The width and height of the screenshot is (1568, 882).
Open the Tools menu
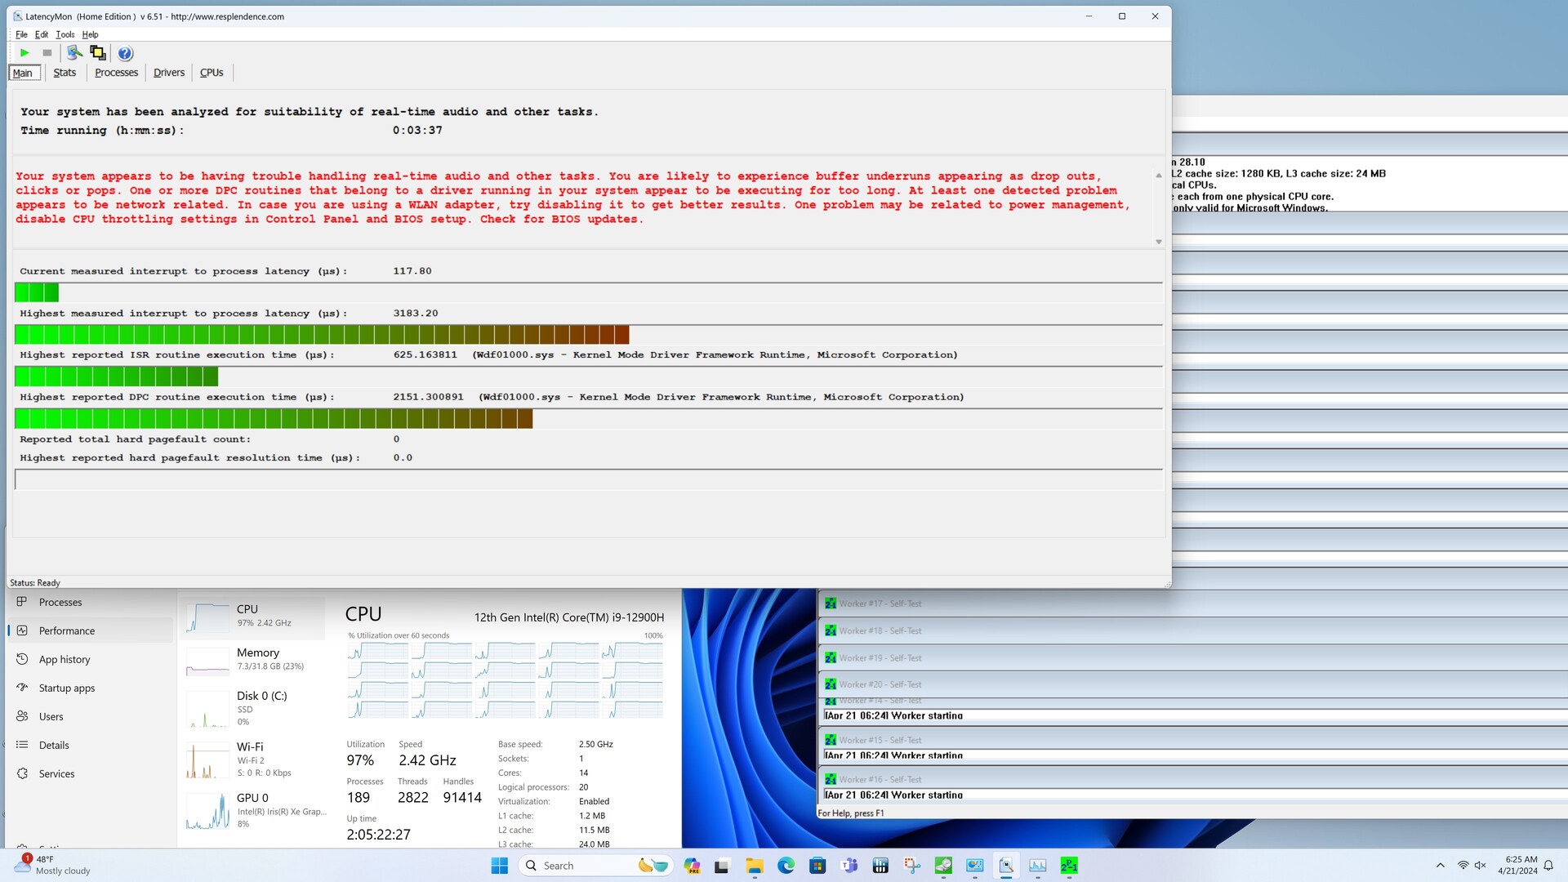(x=65, y=34)
